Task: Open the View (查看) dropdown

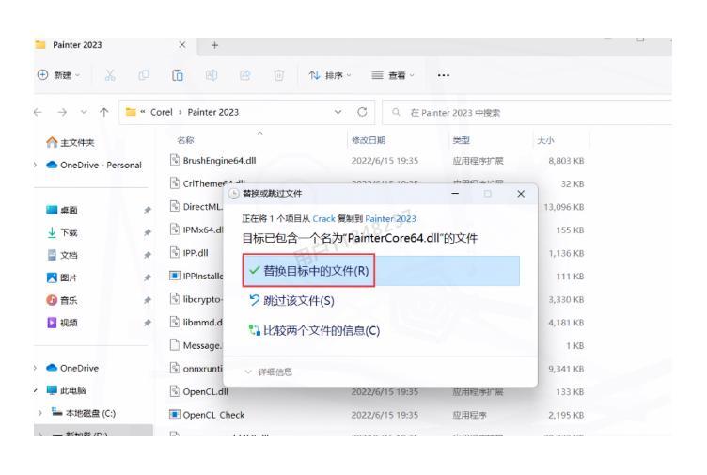Action: (x=392, y=75)
